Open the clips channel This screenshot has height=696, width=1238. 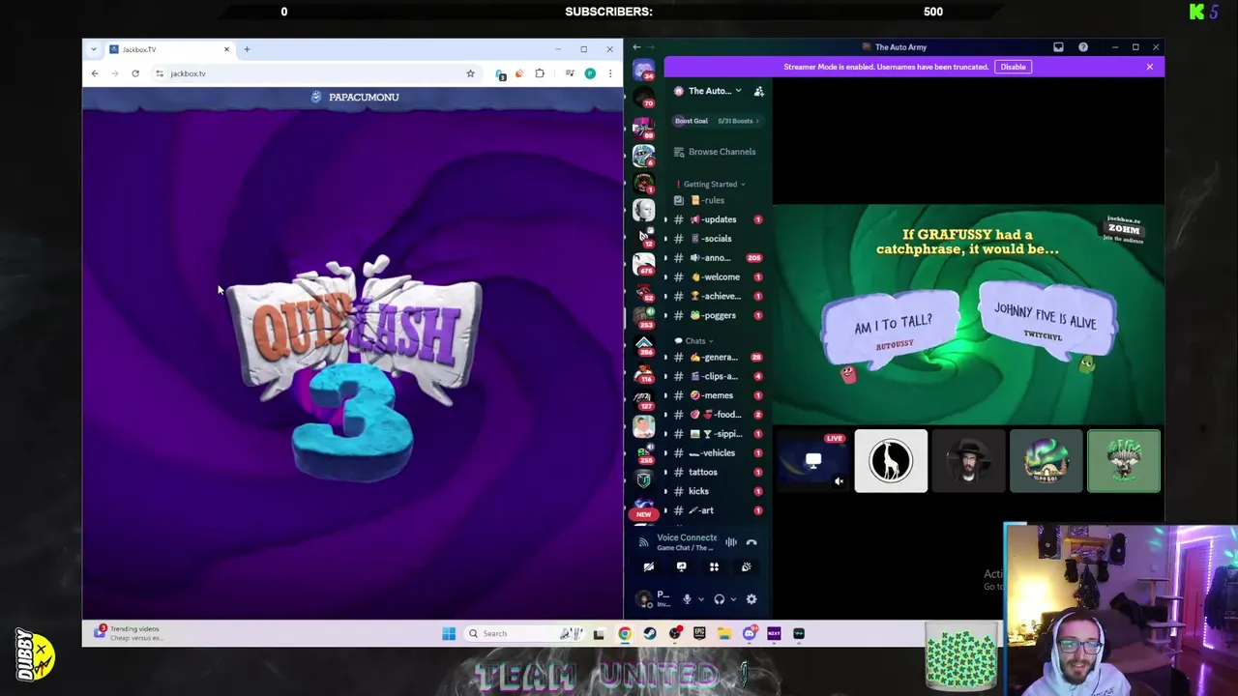coord(716,376)
